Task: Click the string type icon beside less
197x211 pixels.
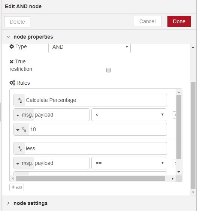Action: (x=20, y=148)
